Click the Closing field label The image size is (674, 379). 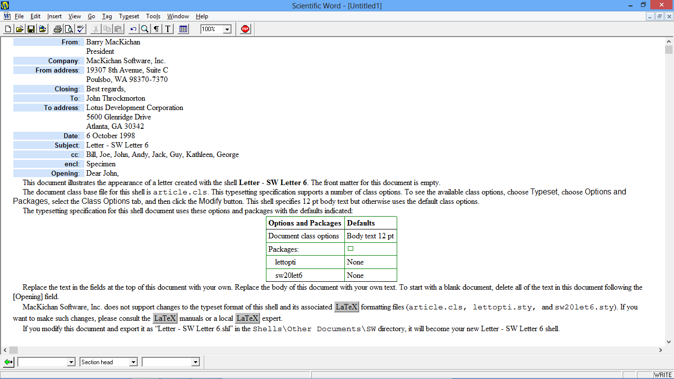[x=49, y=89]
